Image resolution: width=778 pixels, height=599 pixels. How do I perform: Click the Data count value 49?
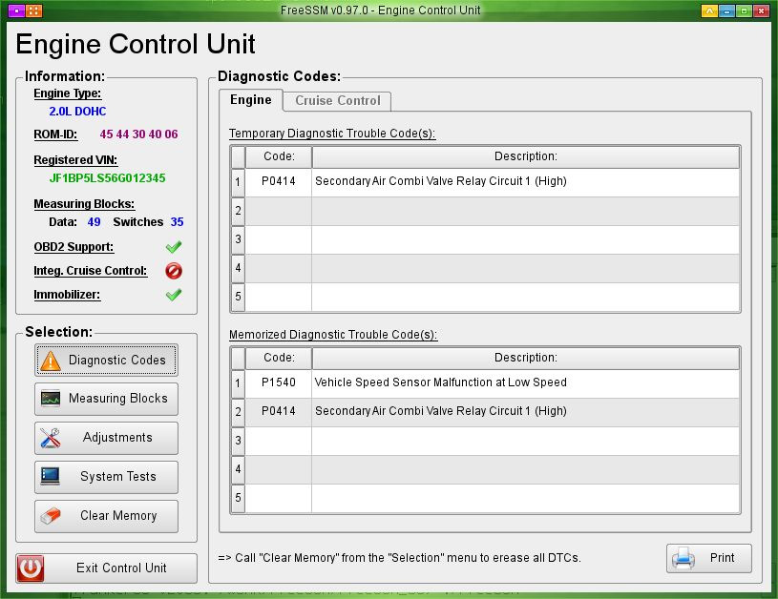[94, 222]
